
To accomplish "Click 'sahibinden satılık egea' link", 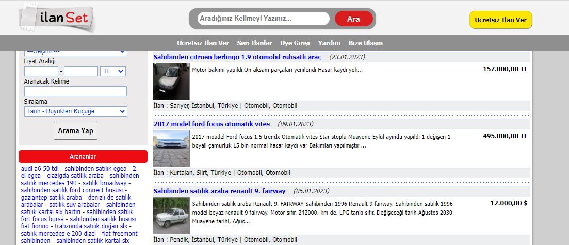I will pyautogui.click(x=95, y=169).
